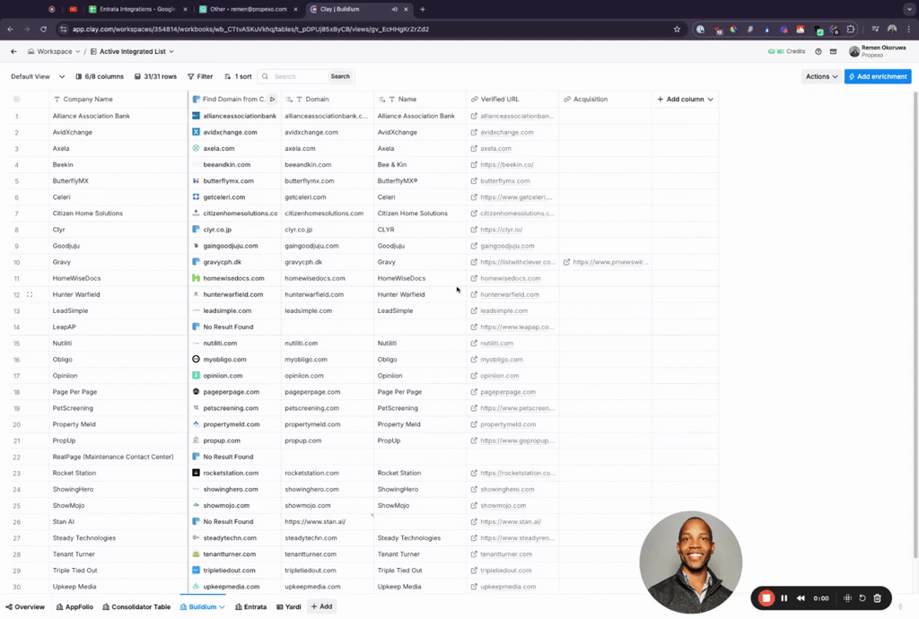Open the inbox icon beside the help icon
Image resolution: width=919 pixels, height=619 pixels.
pyautogui.click(x=834, y=52)
